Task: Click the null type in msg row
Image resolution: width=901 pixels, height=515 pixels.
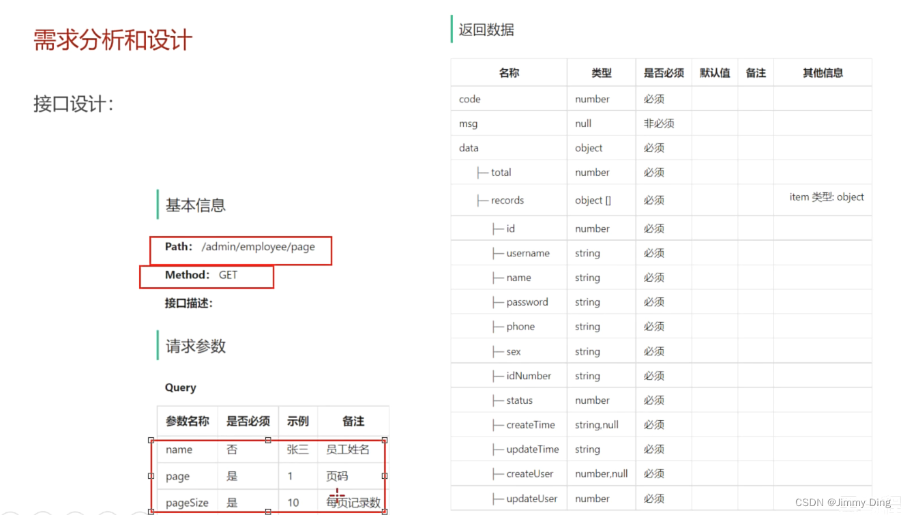Action: (x=583, y=123)
